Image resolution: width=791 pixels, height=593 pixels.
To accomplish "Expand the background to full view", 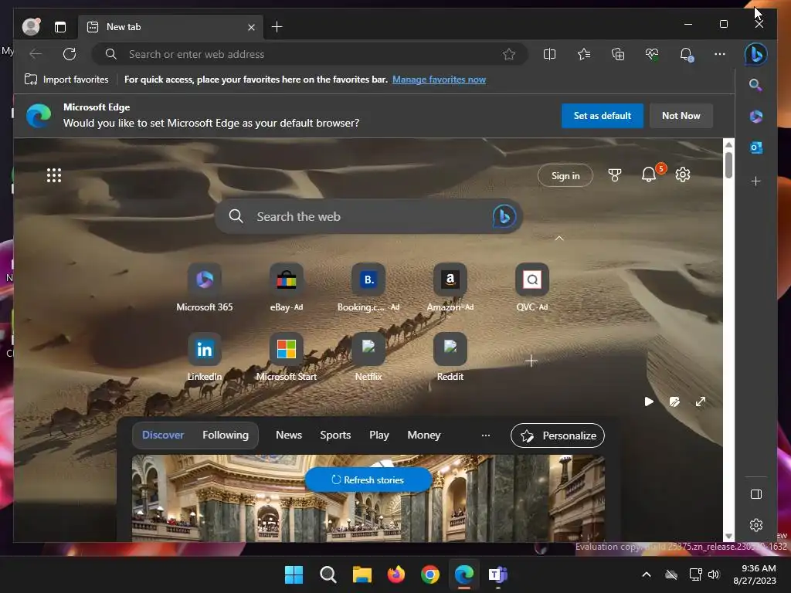I will [701, 402].
